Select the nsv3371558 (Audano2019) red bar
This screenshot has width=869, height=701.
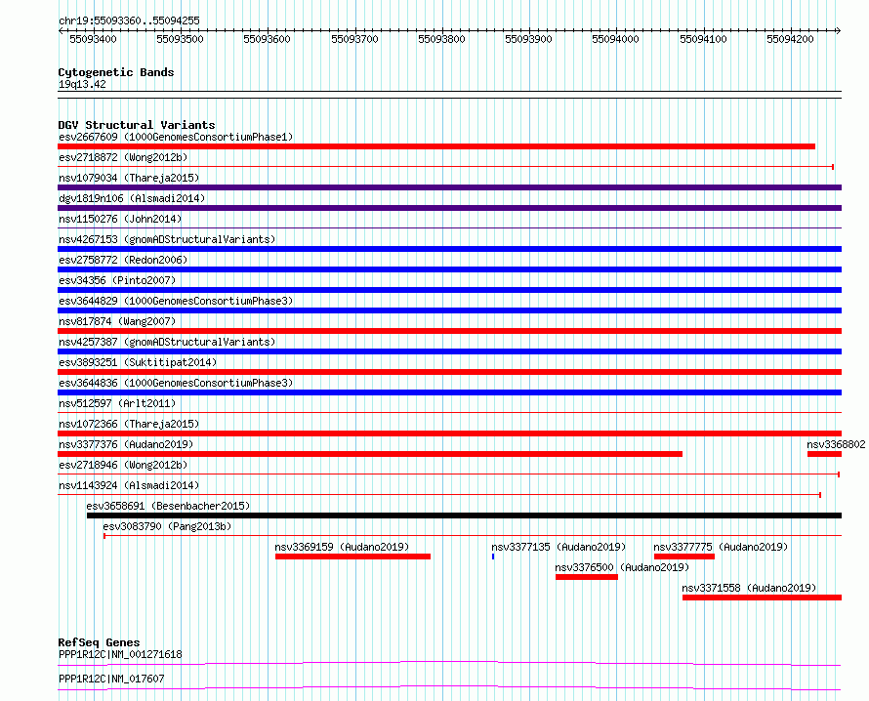[762, 598]
